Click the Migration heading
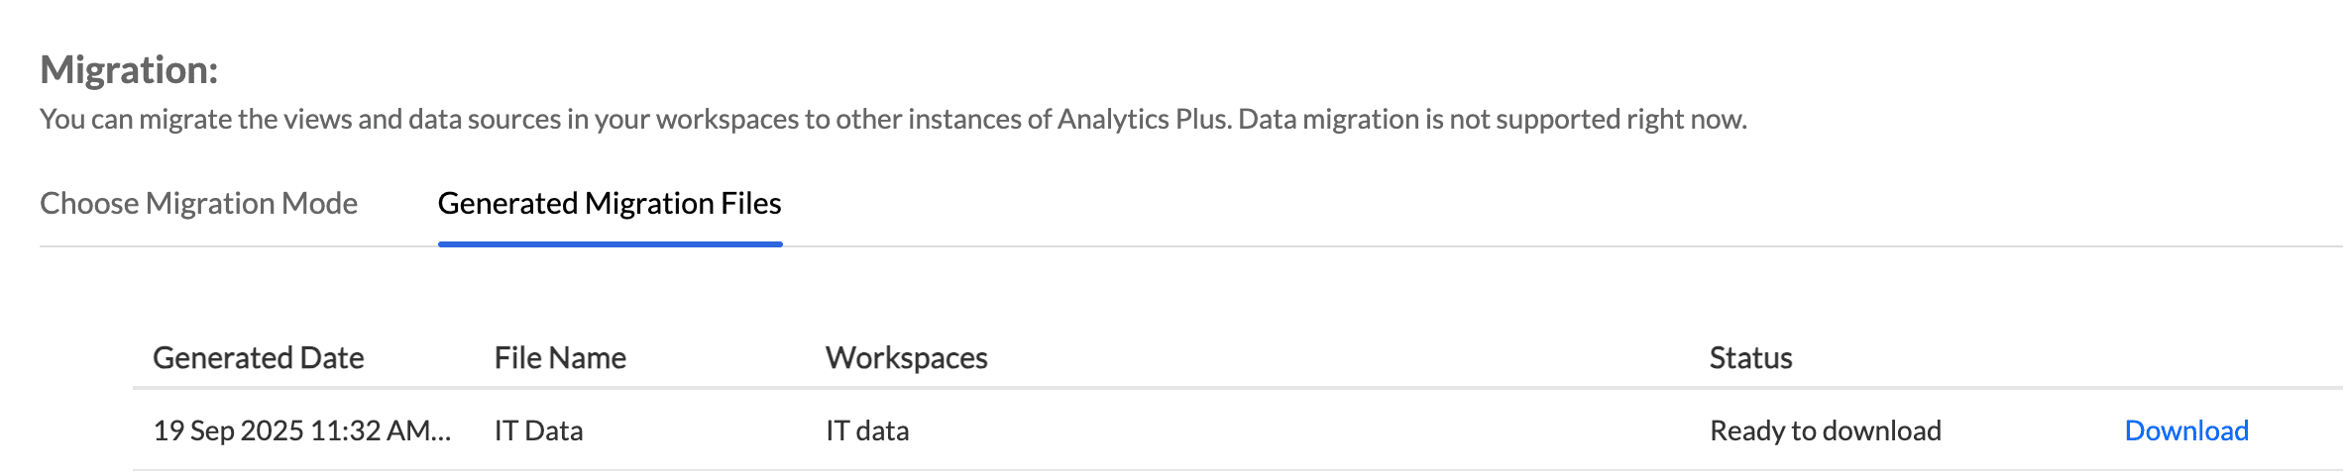This screenshot has height=475, width=2345. tap(129, 70)
